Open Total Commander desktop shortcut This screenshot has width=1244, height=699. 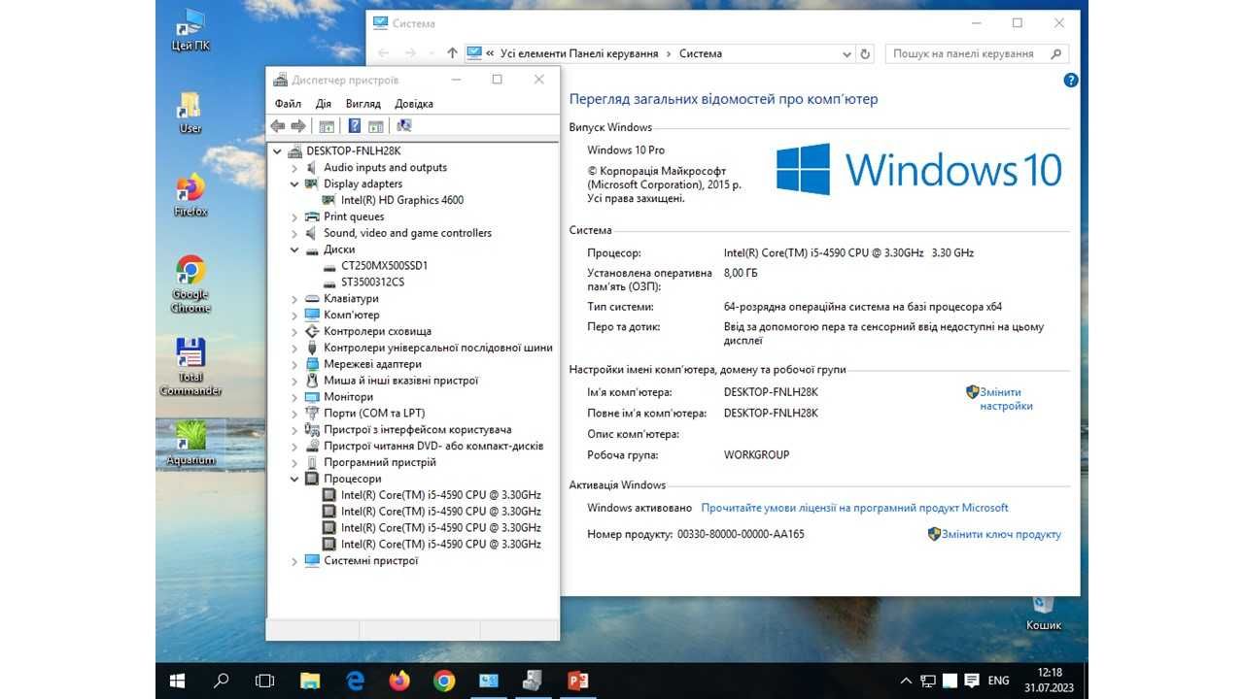190,367
